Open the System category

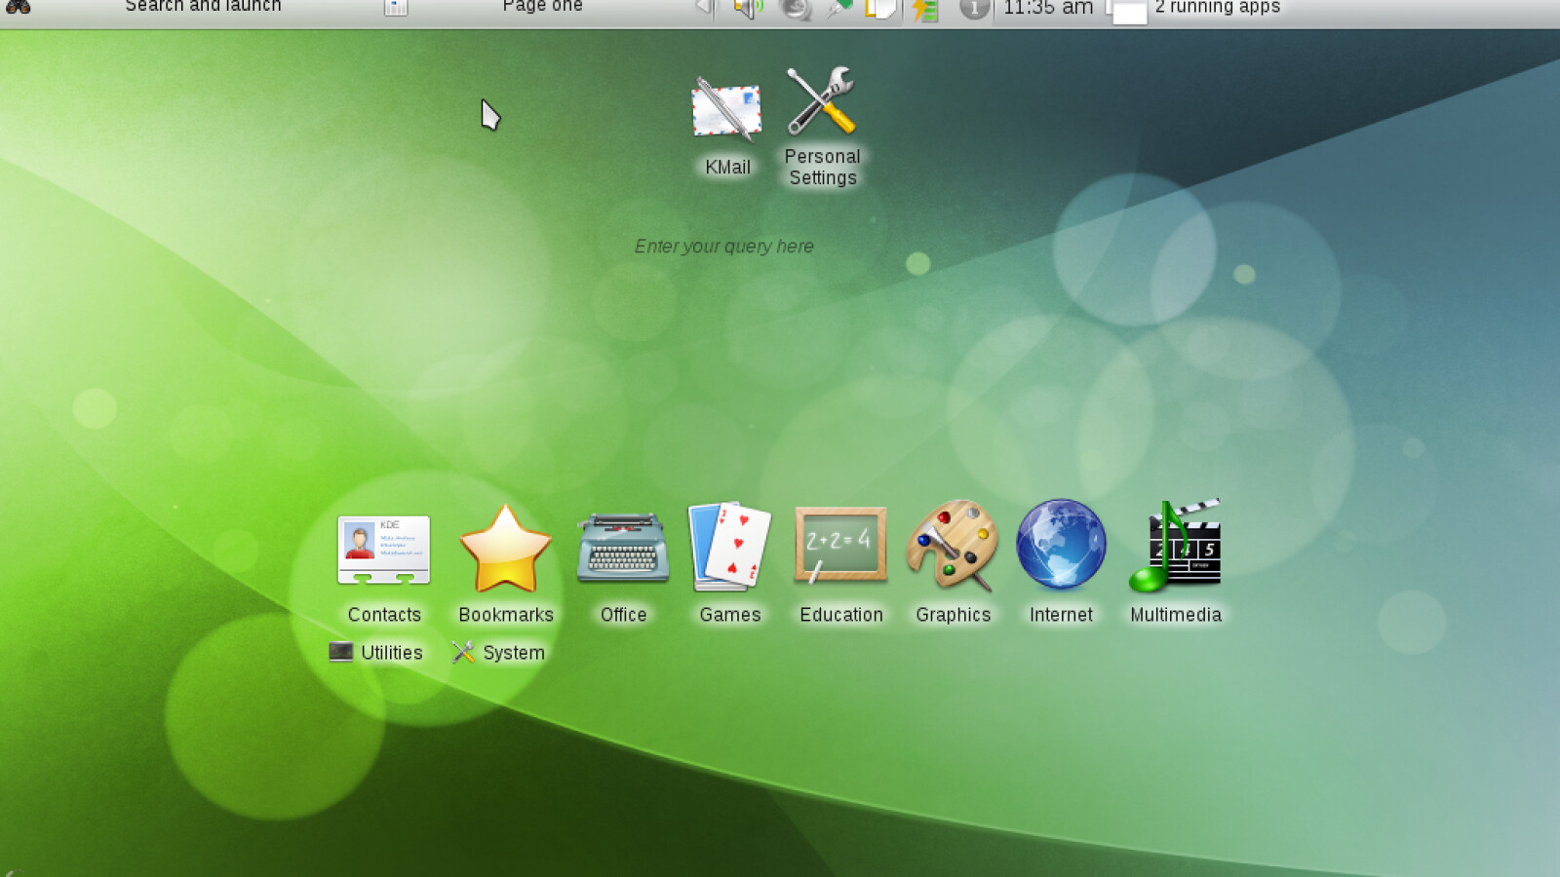pyautogui.click(x=498, y=653)
